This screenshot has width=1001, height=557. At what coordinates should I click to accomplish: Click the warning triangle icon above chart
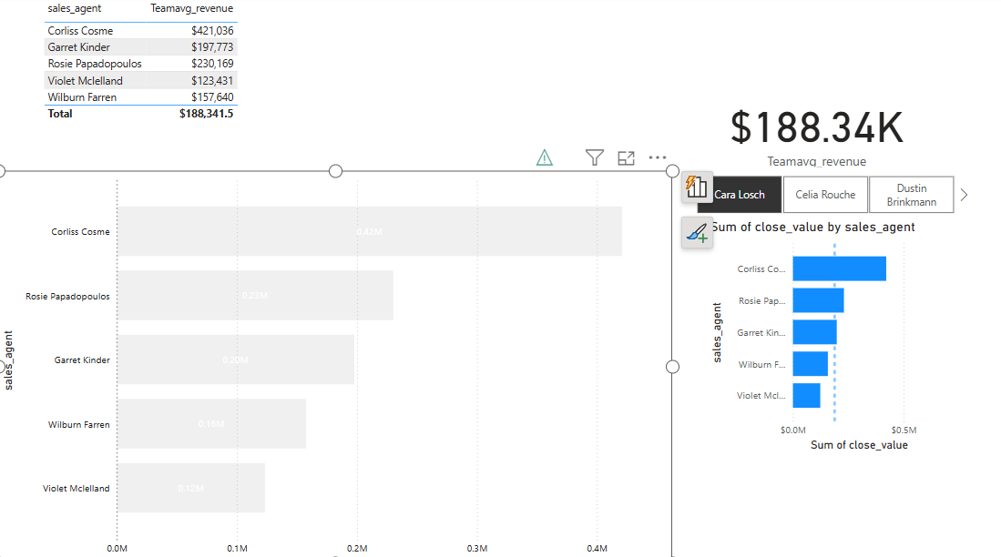coord(544,157)
